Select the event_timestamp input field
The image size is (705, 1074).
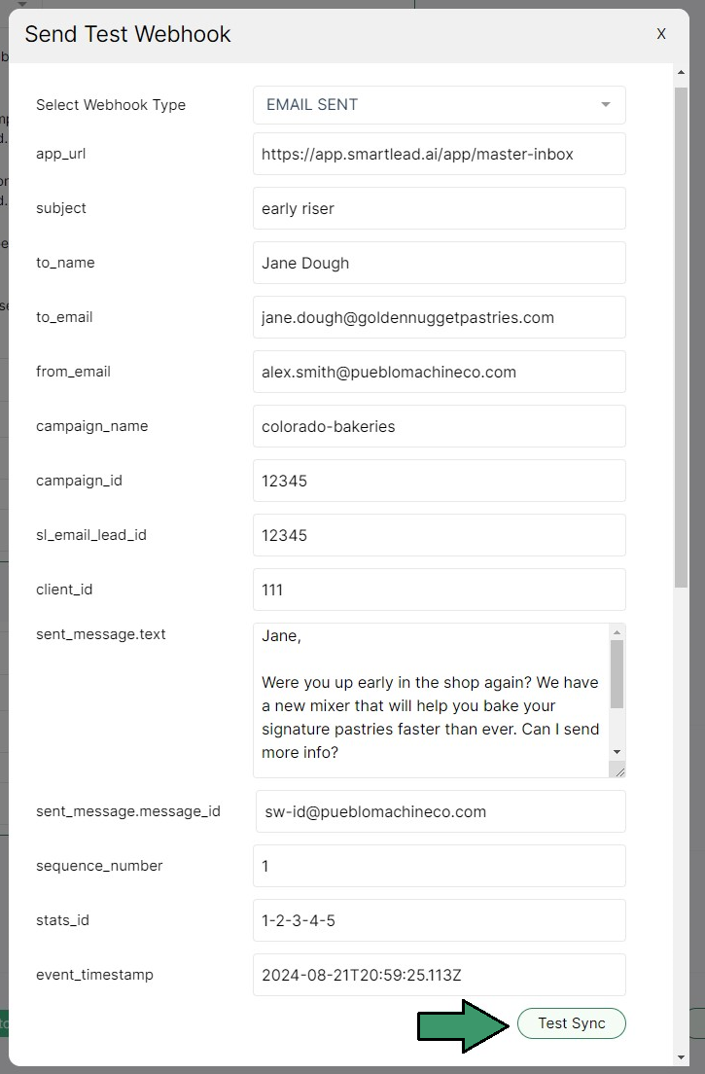coord(439,975)
